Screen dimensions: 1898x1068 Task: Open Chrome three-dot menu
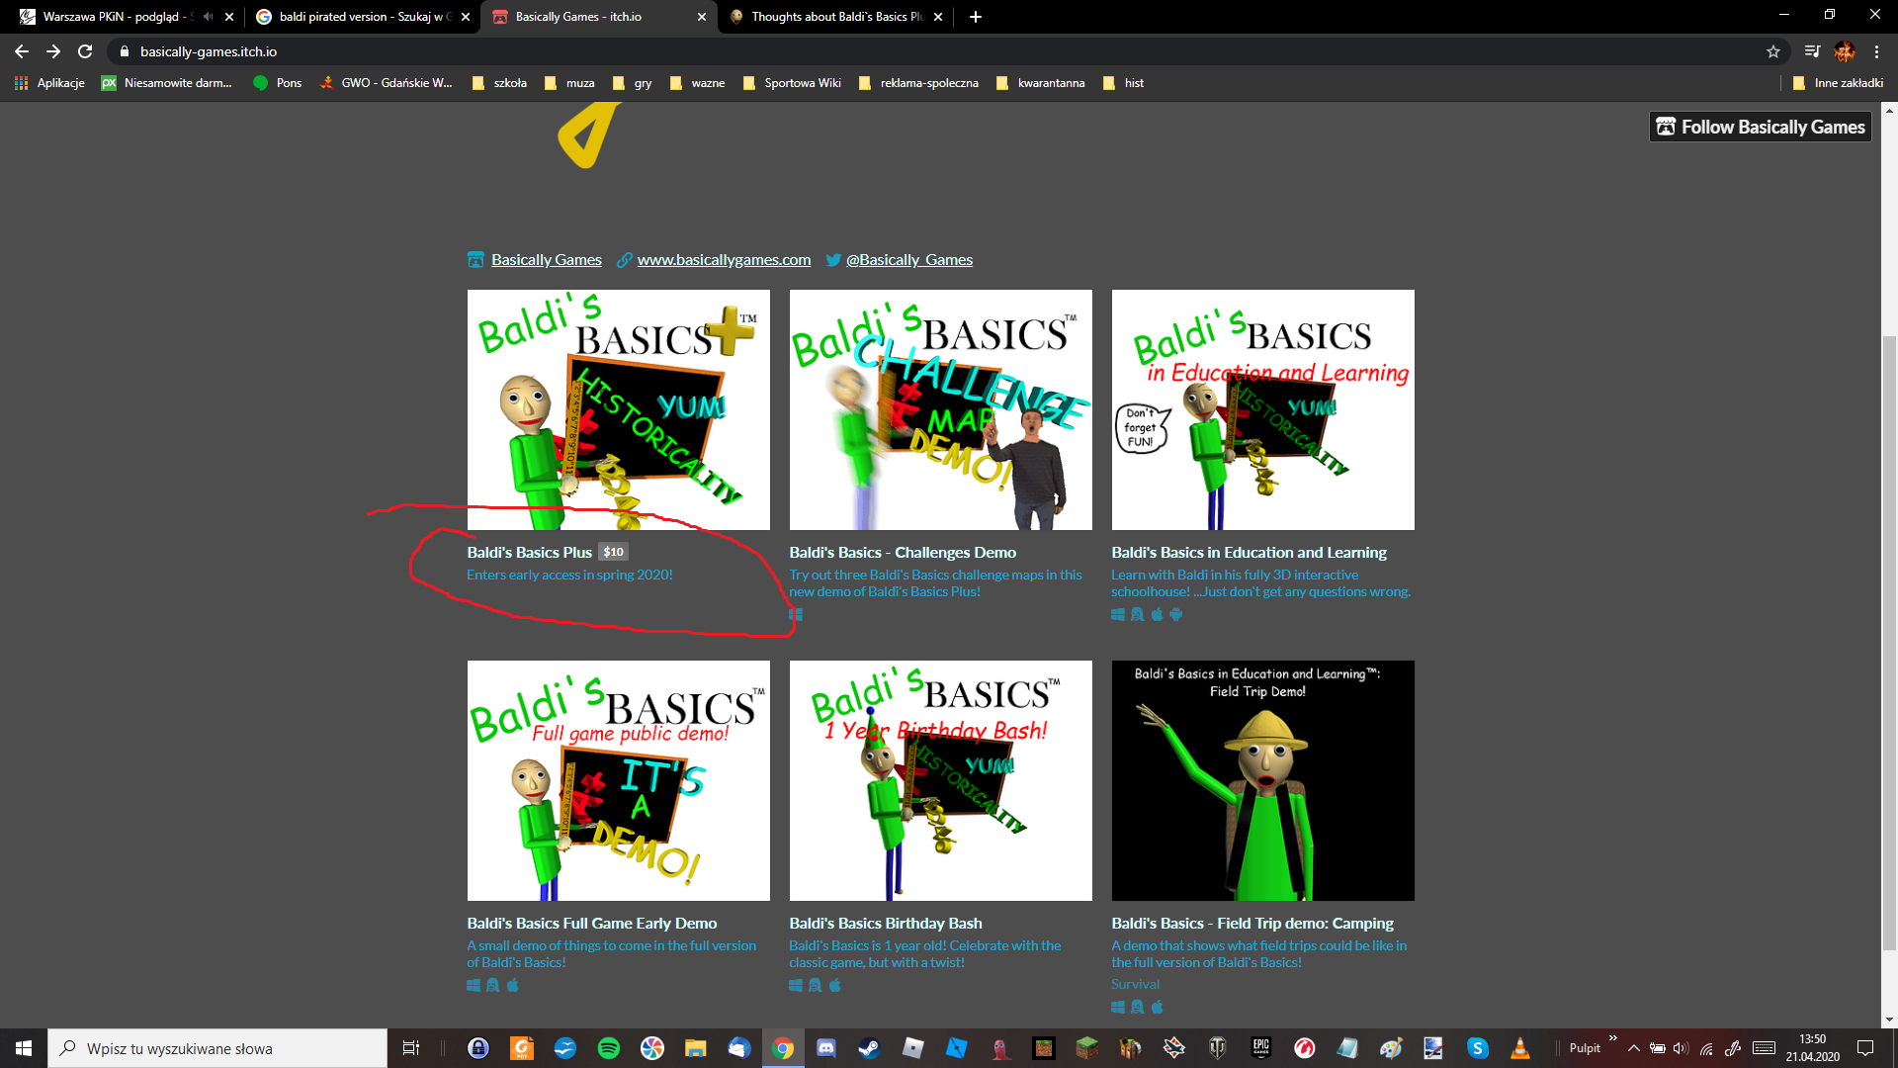1876,51
